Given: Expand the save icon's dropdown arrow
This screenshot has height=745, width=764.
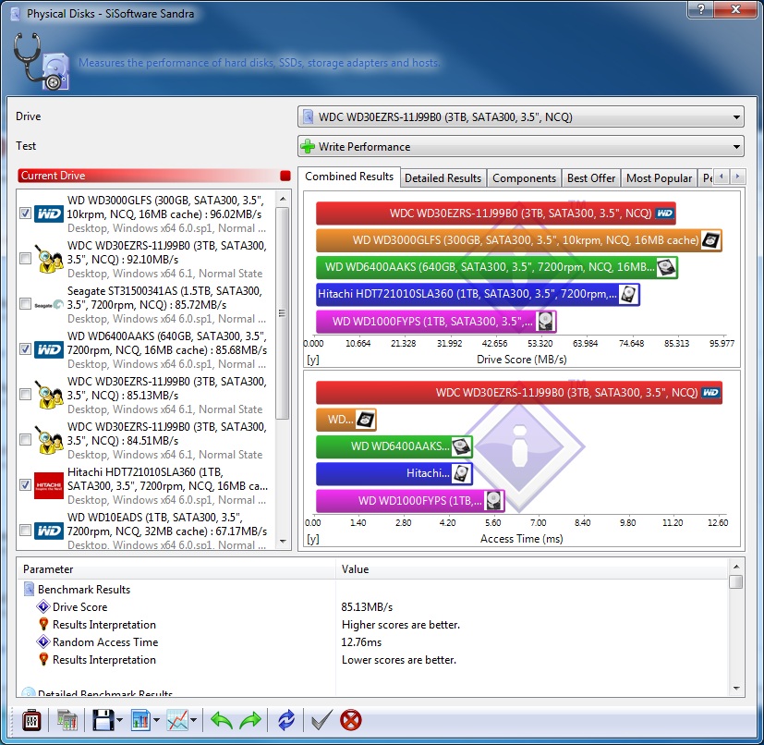Looking at the screenshot, I should (119, 720).
